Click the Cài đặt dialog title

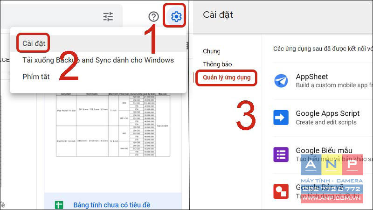218,15
